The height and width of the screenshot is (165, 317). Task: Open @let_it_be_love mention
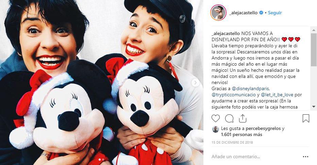tap(277, 95)
